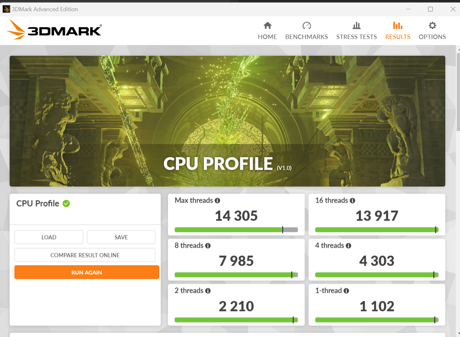Click the 8 threads score bar
Screen dimensions: 460x337
tap(236, 275)
